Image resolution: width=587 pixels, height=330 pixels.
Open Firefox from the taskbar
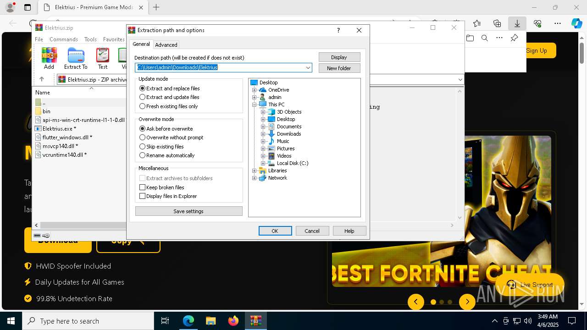tap(233, 321)
